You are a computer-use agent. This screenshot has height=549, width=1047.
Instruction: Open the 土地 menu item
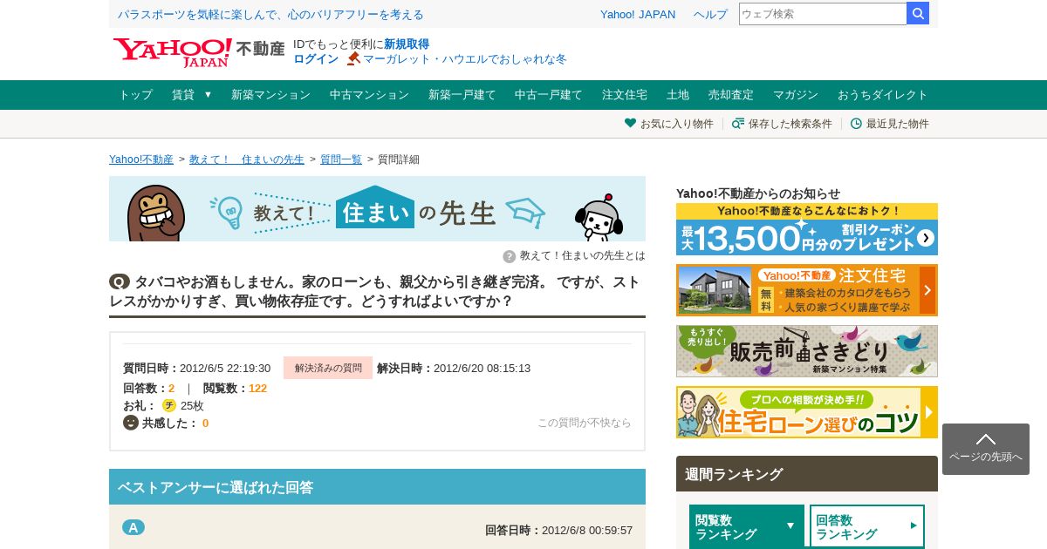pos(678,95)
